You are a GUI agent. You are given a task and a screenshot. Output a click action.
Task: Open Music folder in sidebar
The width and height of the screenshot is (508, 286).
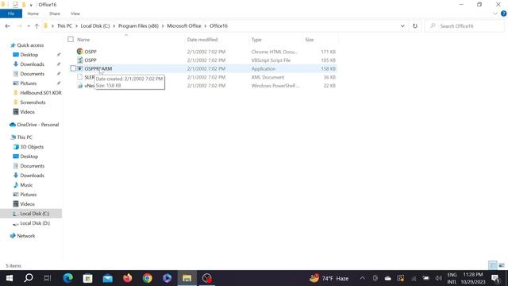tap(26, 185)
